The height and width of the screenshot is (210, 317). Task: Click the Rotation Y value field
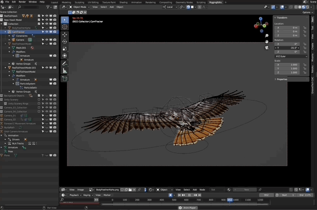[288, 48]
